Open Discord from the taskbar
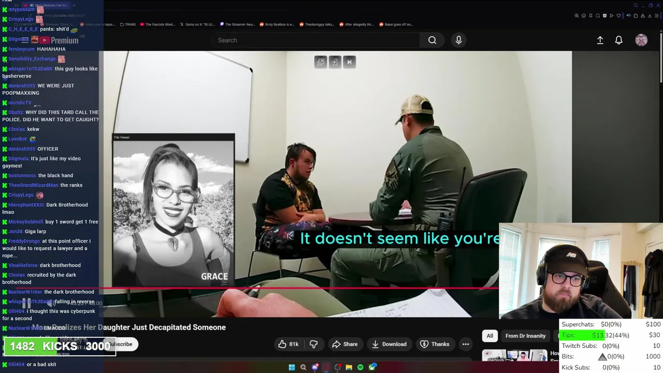The height and width of the screenshot is (373, 663). pyautogui.click(x=315, y=367)
